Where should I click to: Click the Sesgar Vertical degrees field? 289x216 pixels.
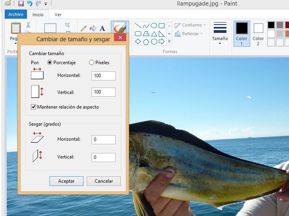(x=103, y=157)
